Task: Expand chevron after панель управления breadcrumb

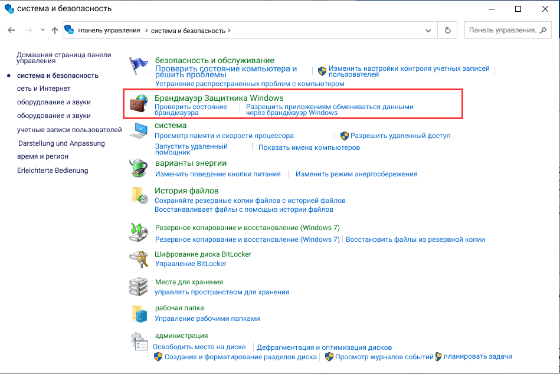Action: tap(146, 30)
